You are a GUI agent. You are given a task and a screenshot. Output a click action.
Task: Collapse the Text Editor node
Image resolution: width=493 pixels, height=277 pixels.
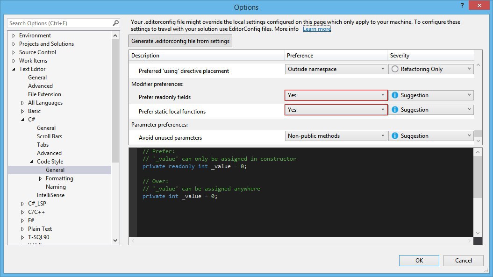point(14,69)
